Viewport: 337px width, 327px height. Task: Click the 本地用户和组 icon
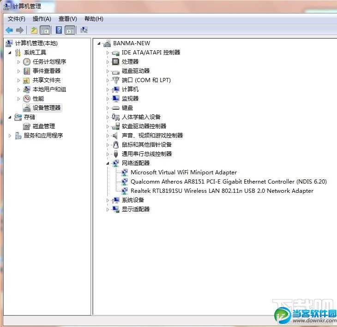(x=27, y=89)
